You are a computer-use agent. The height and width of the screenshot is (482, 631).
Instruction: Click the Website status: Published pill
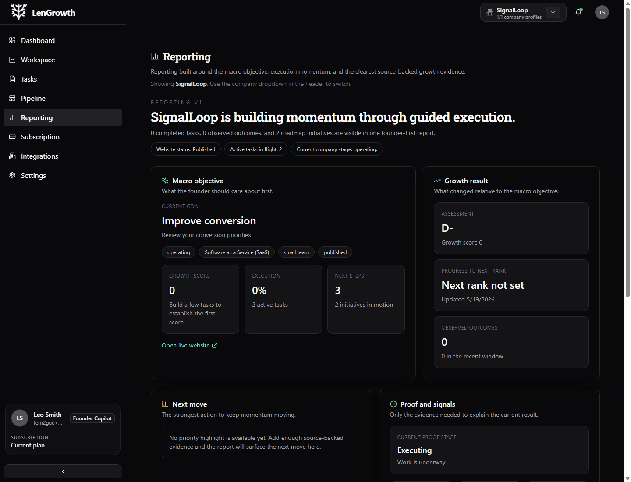(x=186, y=149)
